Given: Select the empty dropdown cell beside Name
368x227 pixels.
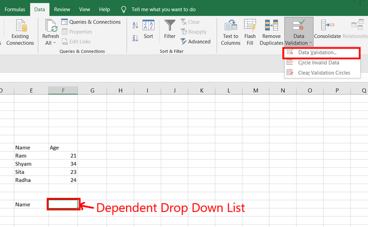Looking at the screenshot, I should pos(64,204).
